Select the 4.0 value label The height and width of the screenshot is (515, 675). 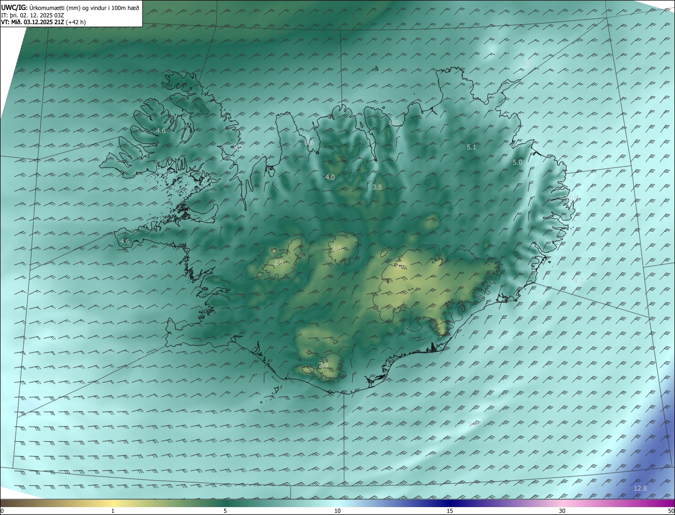330,177
